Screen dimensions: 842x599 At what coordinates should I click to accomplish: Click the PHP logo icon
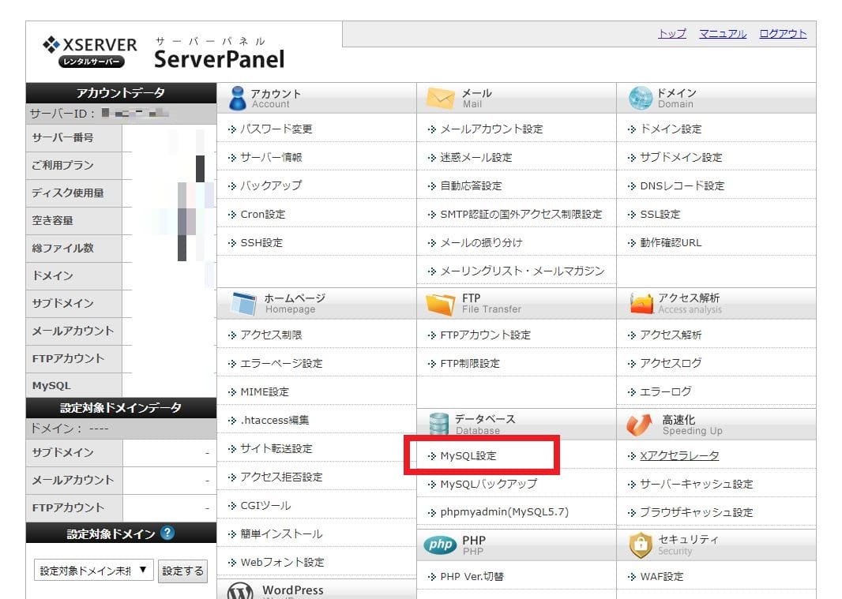(x=440, y=545)
